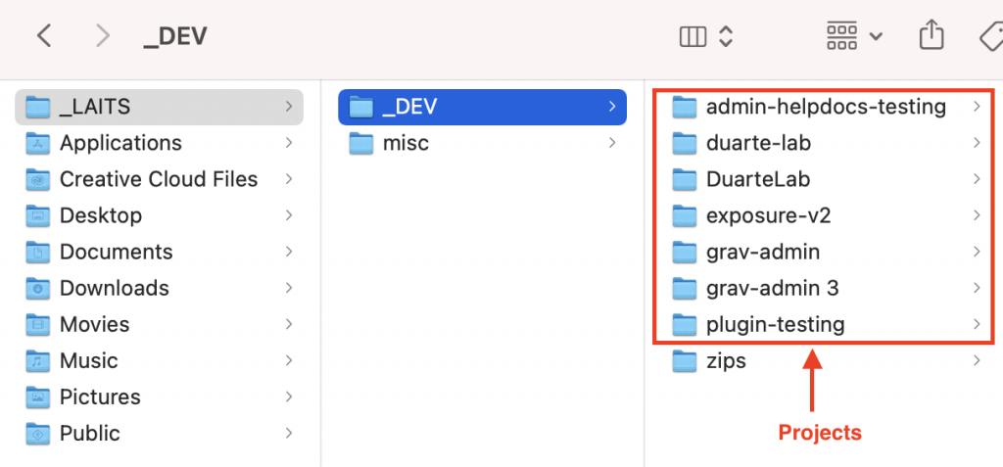Expand the misc folder chevron
Screen dimensions: 1003x467
pyautogui.click(x=612, y=143)
